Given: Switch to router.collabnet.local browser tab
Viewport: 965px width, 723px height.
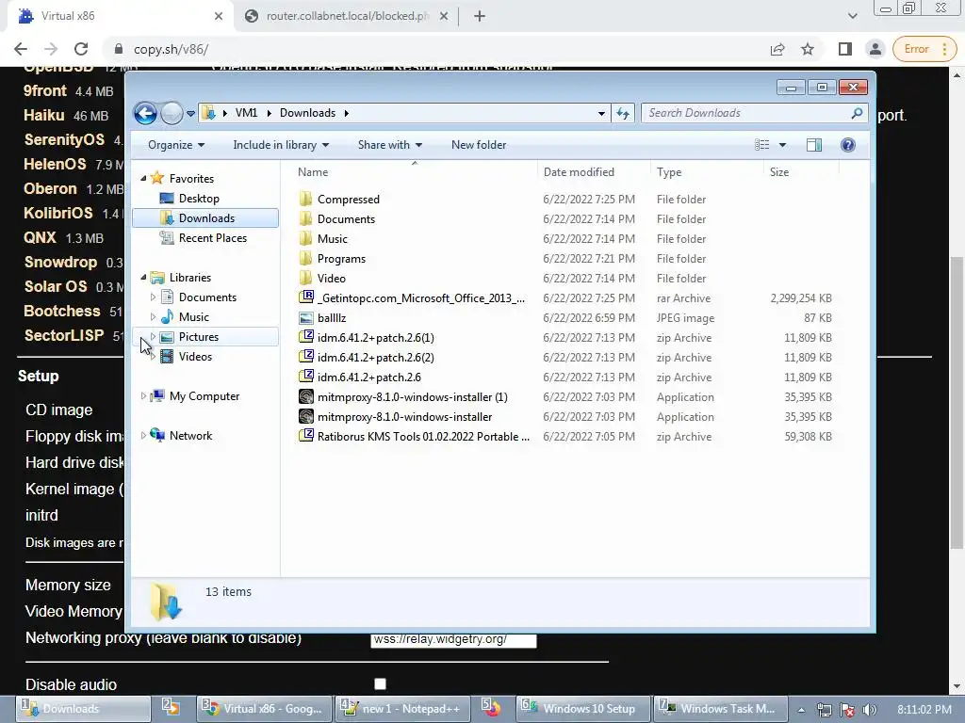Looking at the screenshot, I should pyautogui.click(x=348, y=16).
